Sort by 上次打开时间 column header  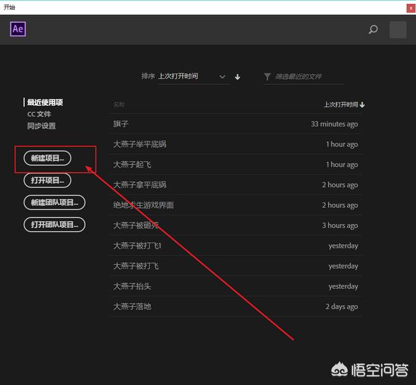pyautogui.click(x=344, y=105)
